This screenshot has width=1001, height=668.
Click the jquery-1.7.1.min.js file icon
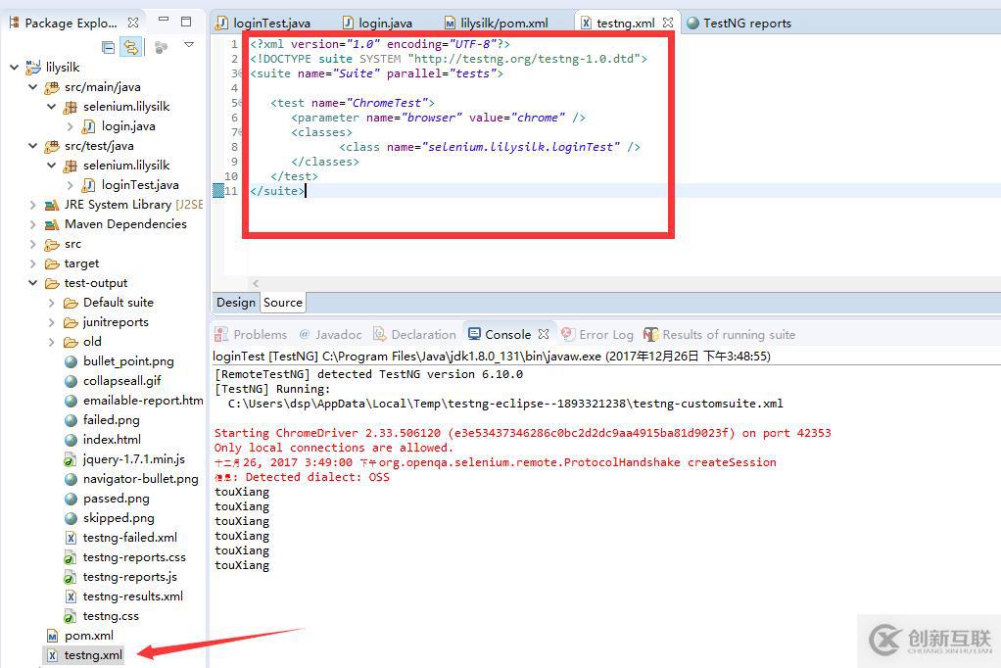tap(71, 459)
